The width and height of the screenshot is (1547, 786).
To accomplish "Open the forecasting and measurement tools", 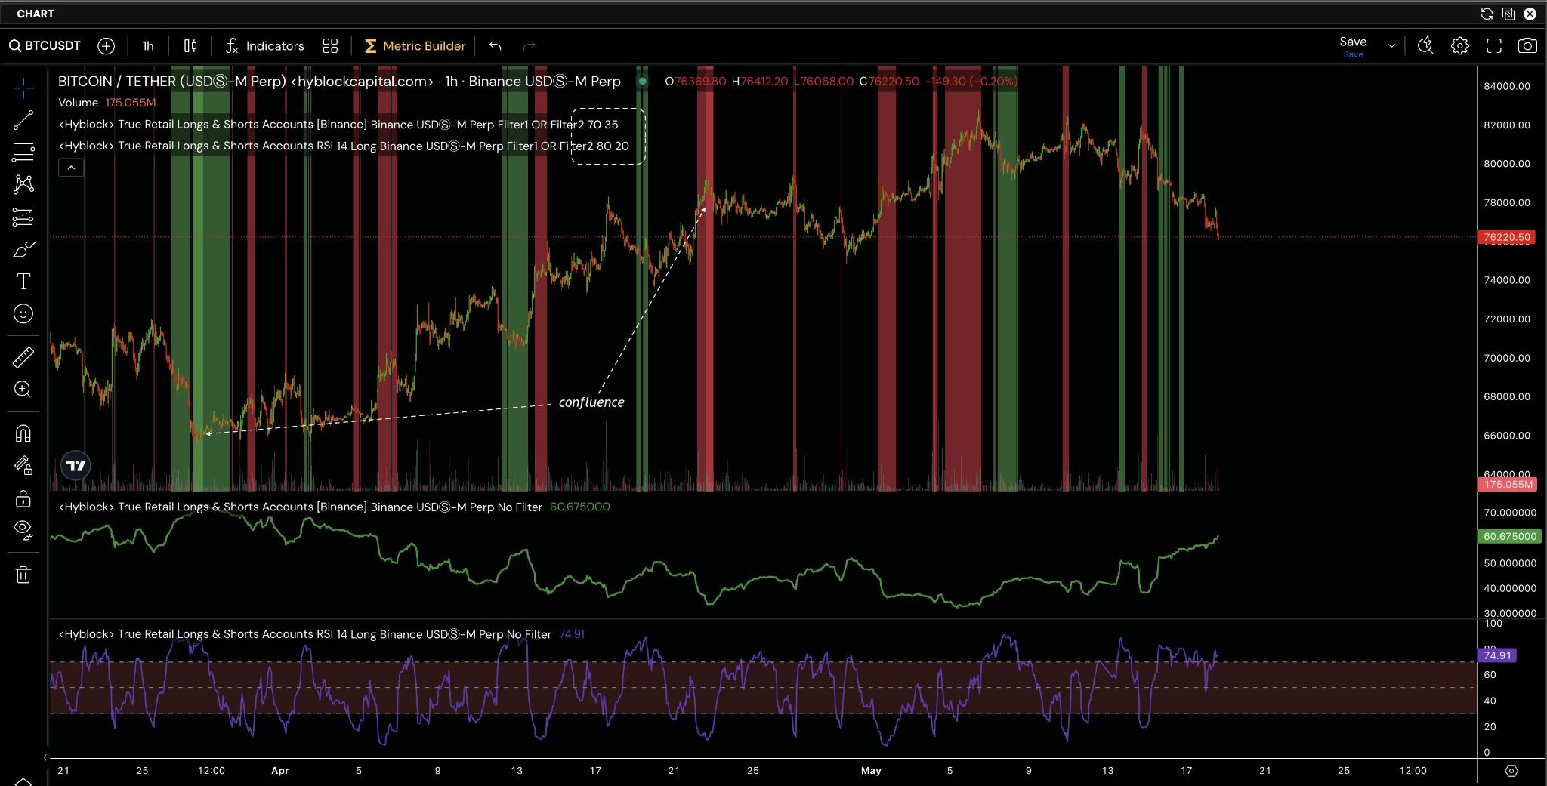I will click(23, 217).
